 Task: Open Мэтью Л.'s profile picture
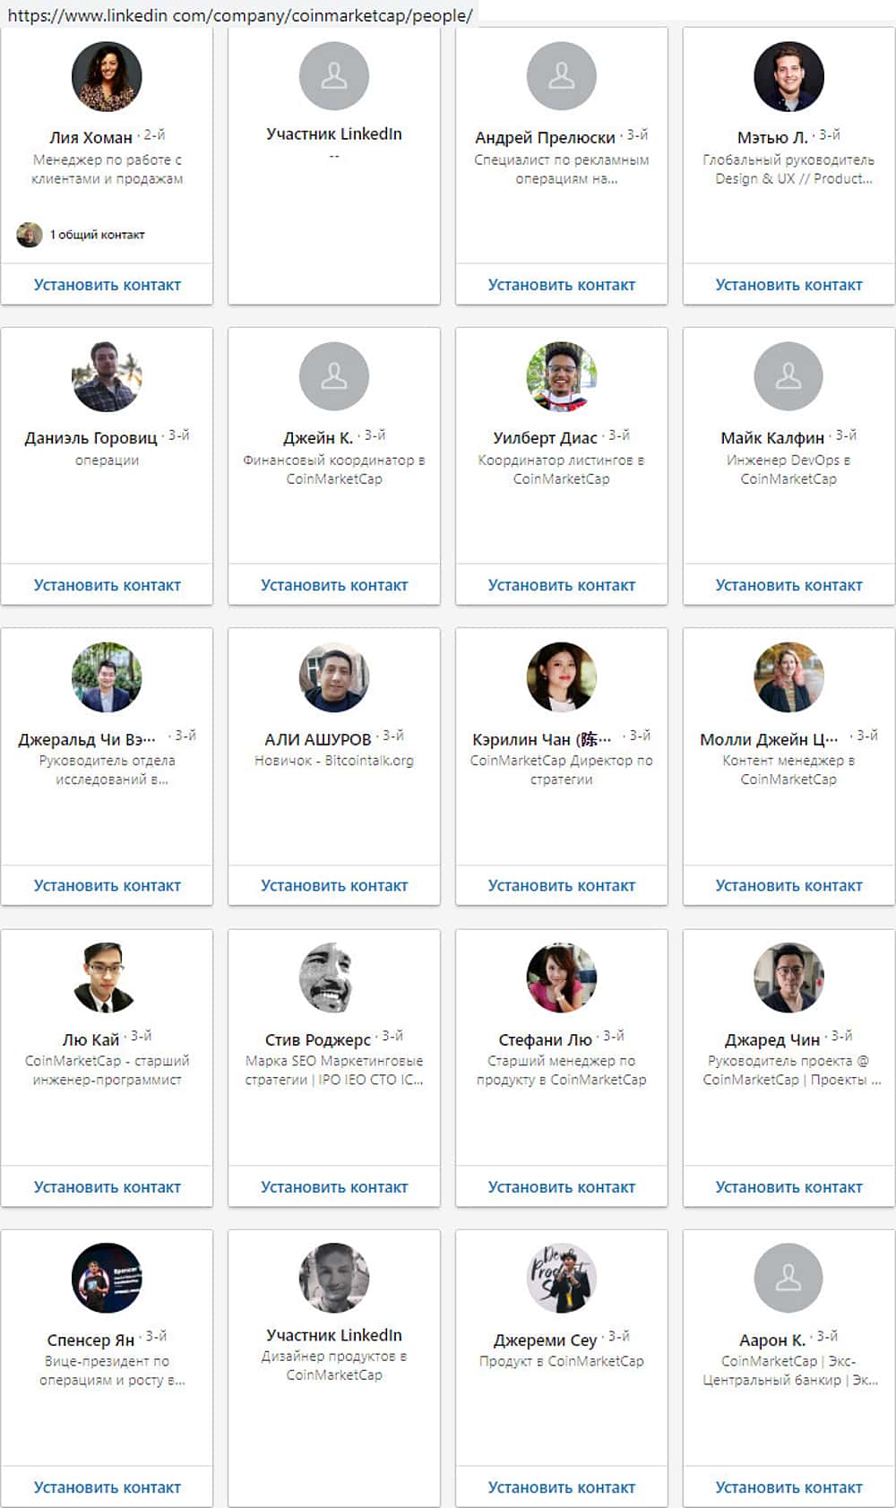(788, 77)
